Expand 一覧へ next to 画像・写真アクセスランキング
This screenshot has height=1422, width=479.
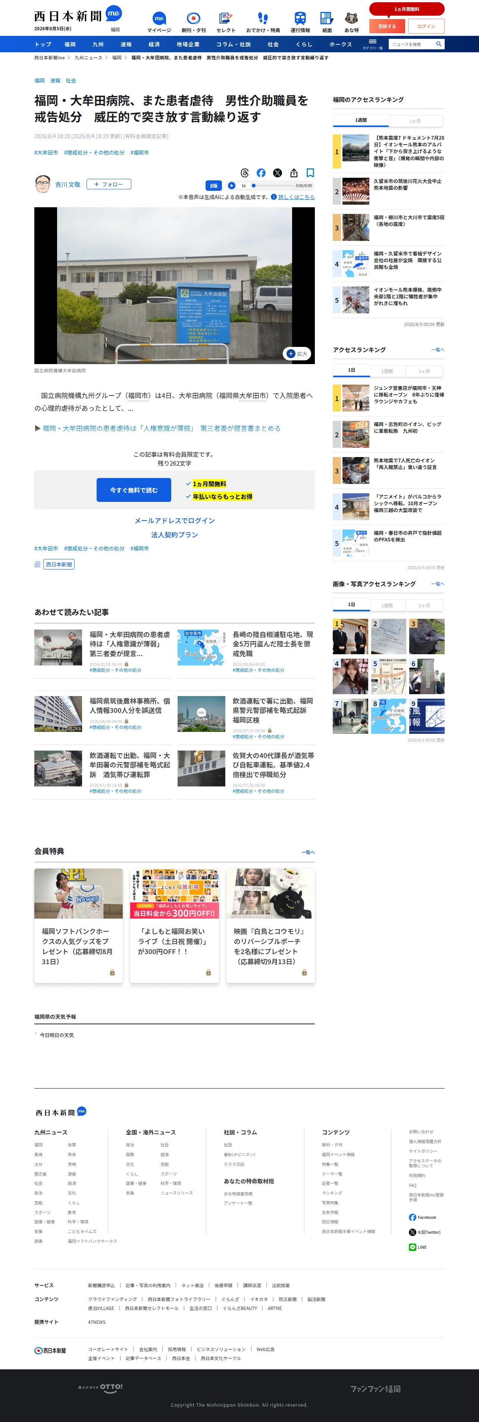click(x=438, y=584)
